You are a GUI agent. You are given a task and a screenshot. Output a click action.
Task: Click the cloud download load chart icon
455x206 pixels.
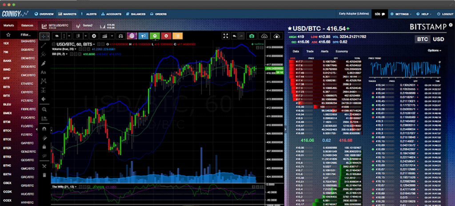click(x=264, y=36)
